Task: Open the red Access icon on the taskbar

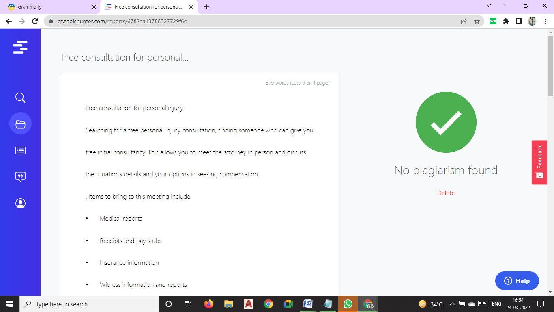Action: click(x=248, y=304)
